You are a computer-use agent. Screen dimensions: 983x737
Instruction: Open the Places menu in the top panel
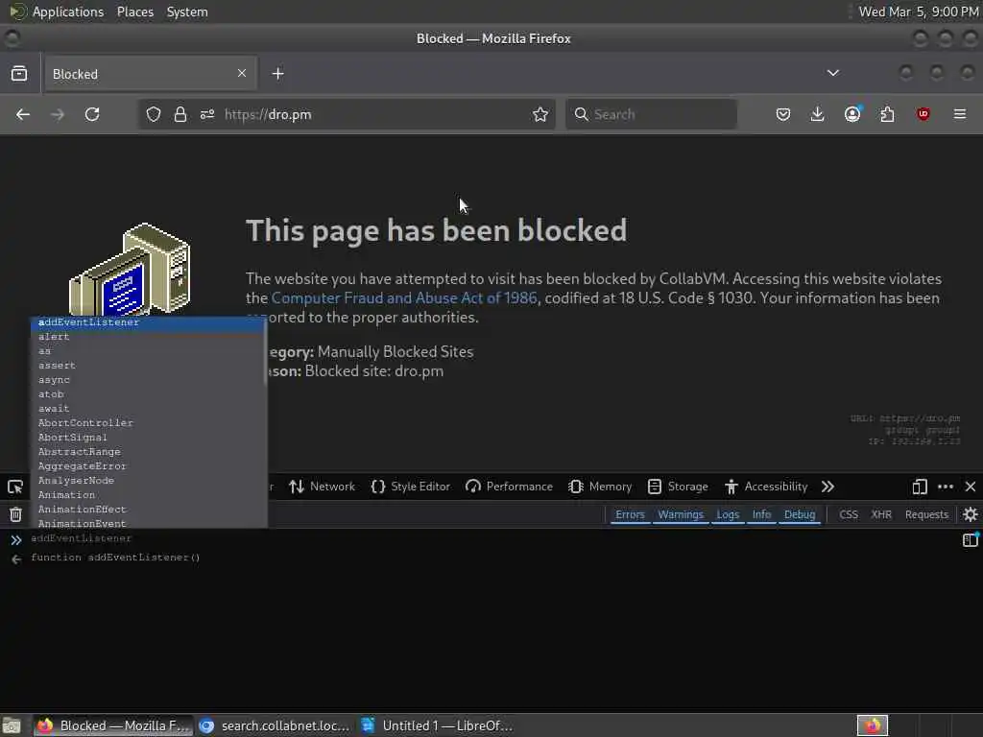pyautogui.click(x=135, y=12)
